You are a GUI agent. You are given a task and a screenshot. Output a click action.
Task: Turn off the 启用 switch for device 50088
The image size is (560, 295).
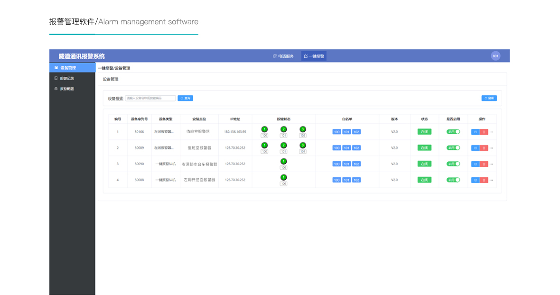(x=453, y=180)
